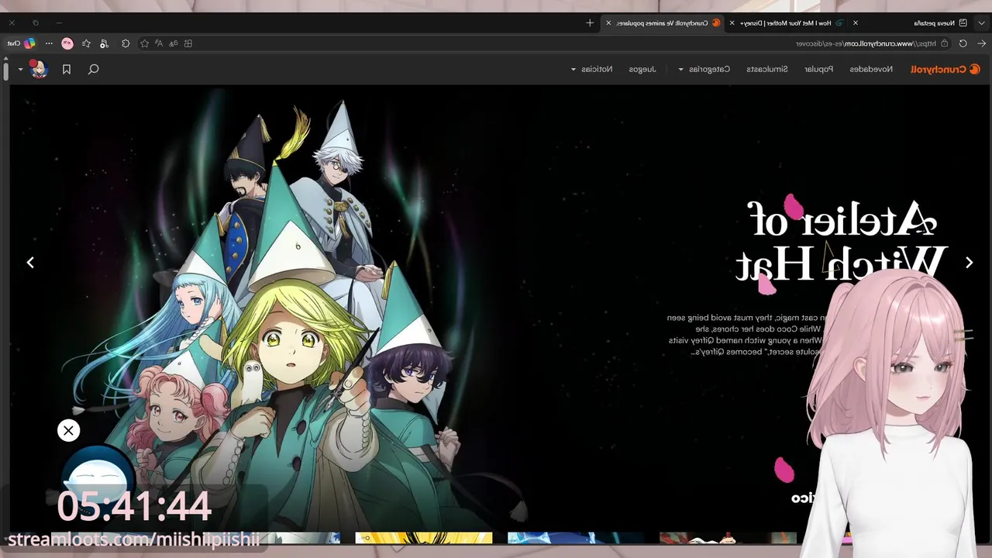Screen dimensions: 992x558
Task: Expand the account menu arrow beside the avatar
Action: point(20,69)
